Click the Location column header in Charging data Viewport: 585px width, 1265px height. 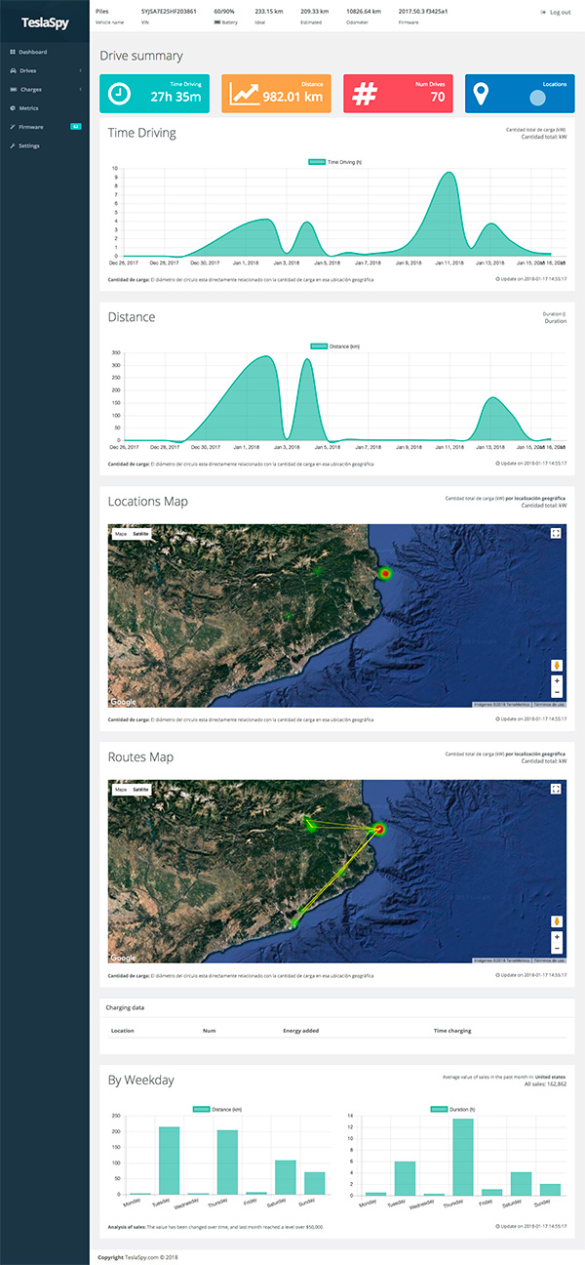[123, 1030]
